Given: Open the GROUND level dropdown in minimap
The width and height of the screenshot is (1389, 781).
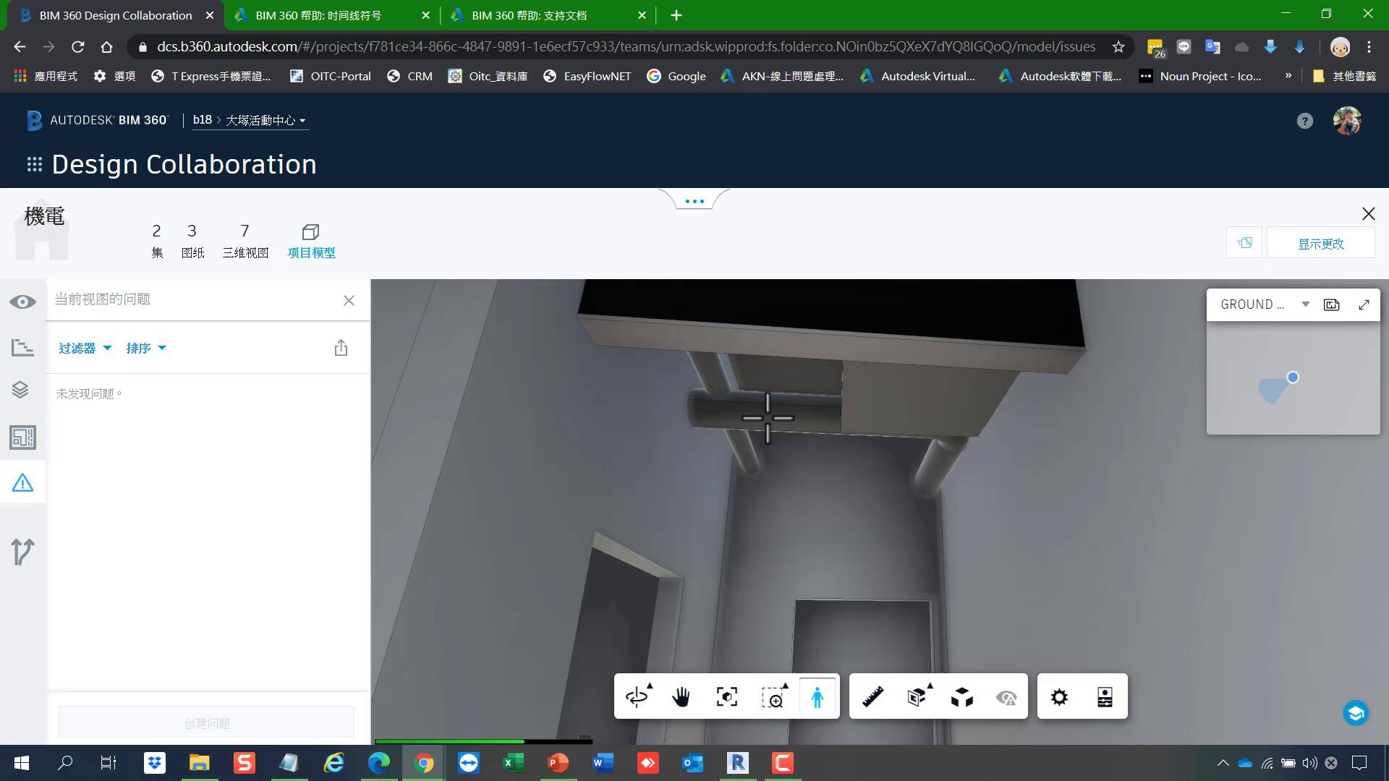Looking at the screenshot, I should tap(1305, 304).
